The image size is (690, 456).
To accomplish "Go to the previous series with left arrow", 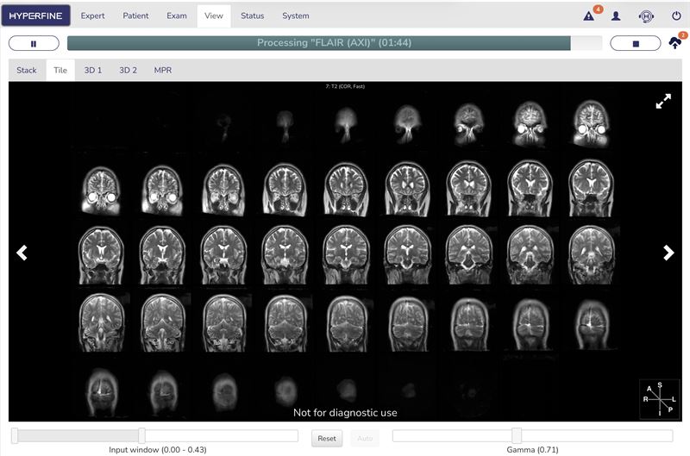I will [22, 253].
